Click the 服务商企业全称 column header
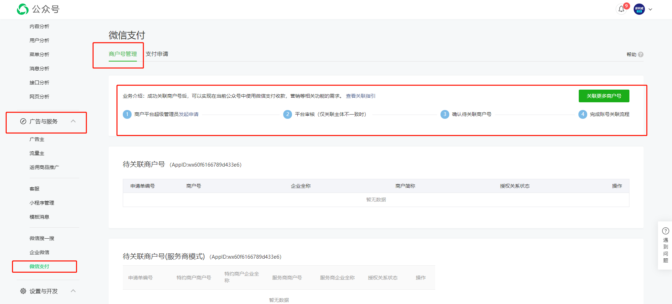Viewport: 672px width, 304px height. pos(337,278)
